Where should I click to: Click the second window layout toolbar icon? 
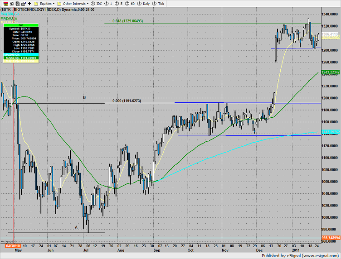coord(10,3)
